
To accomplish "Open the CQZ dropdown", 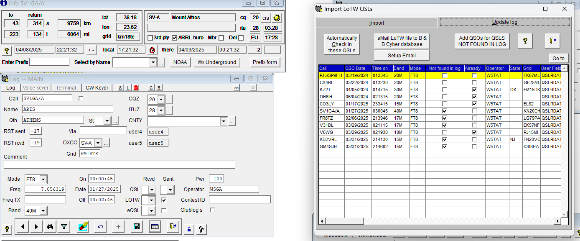I will [x=161, y=100].
